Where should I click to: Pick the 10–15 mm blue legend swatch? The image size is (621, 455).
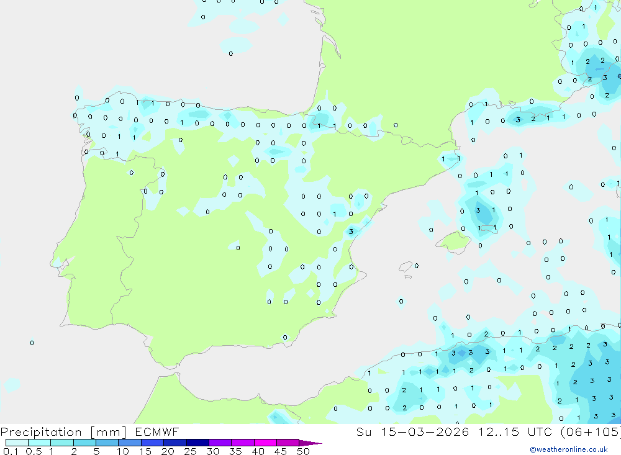tap(130, 443)
